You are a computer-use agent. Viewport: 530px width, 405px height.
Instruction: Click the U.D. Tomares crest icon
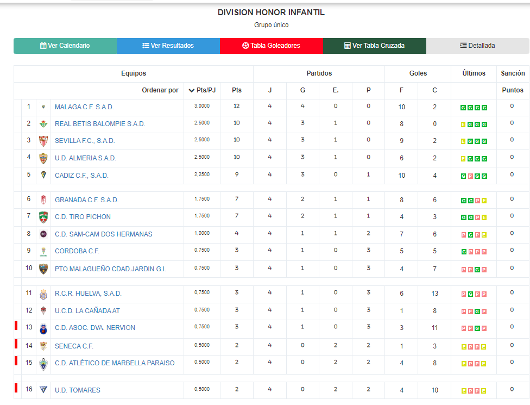[43, 389]
